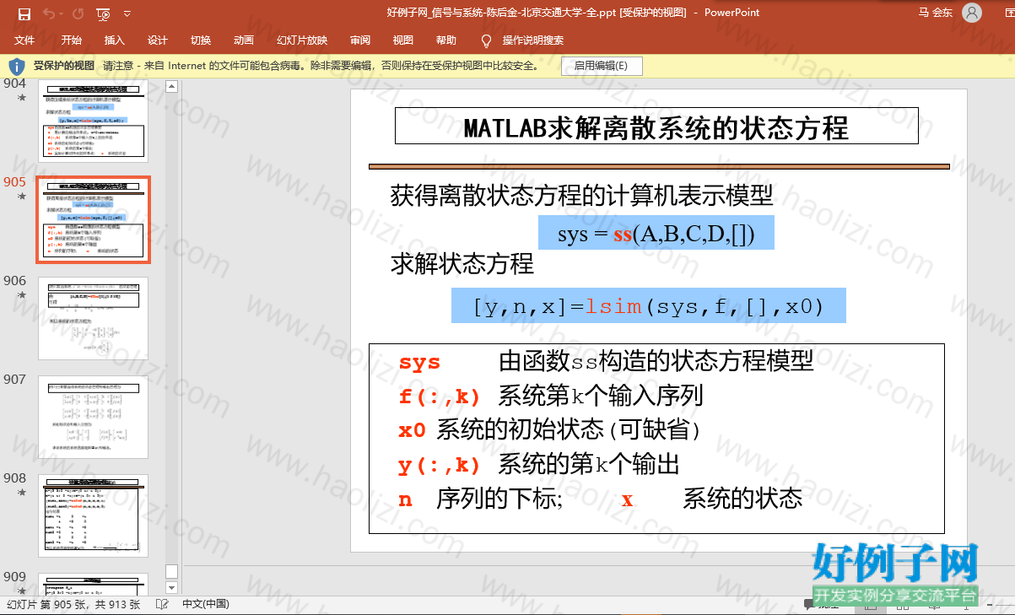Select the 动画 ribbon tab
1015x615 pixels.
pyautogui.click(x=244, y=40)
